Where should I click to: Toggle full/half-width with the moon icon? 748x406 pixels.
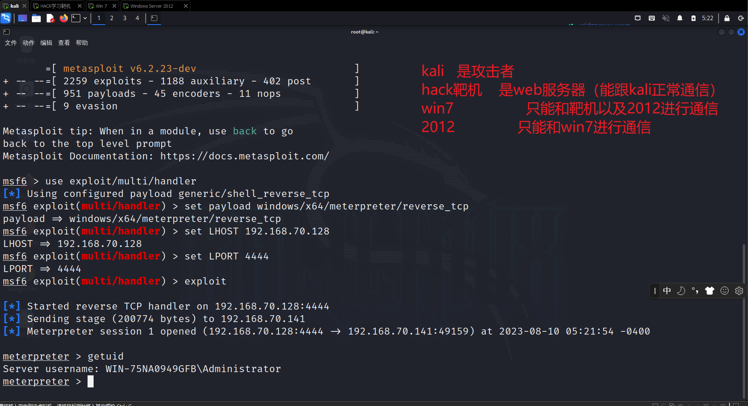tap(681, 291)
